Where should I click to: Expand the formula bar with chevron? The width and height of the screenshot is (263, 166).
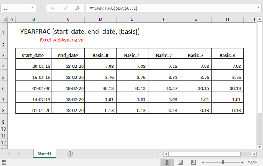tap(259, 8)
